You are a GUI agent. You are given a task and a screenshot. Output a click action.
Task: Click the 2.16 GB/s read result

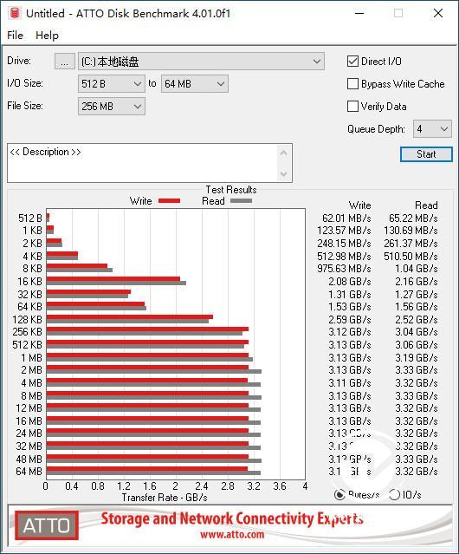coord(417,282)
